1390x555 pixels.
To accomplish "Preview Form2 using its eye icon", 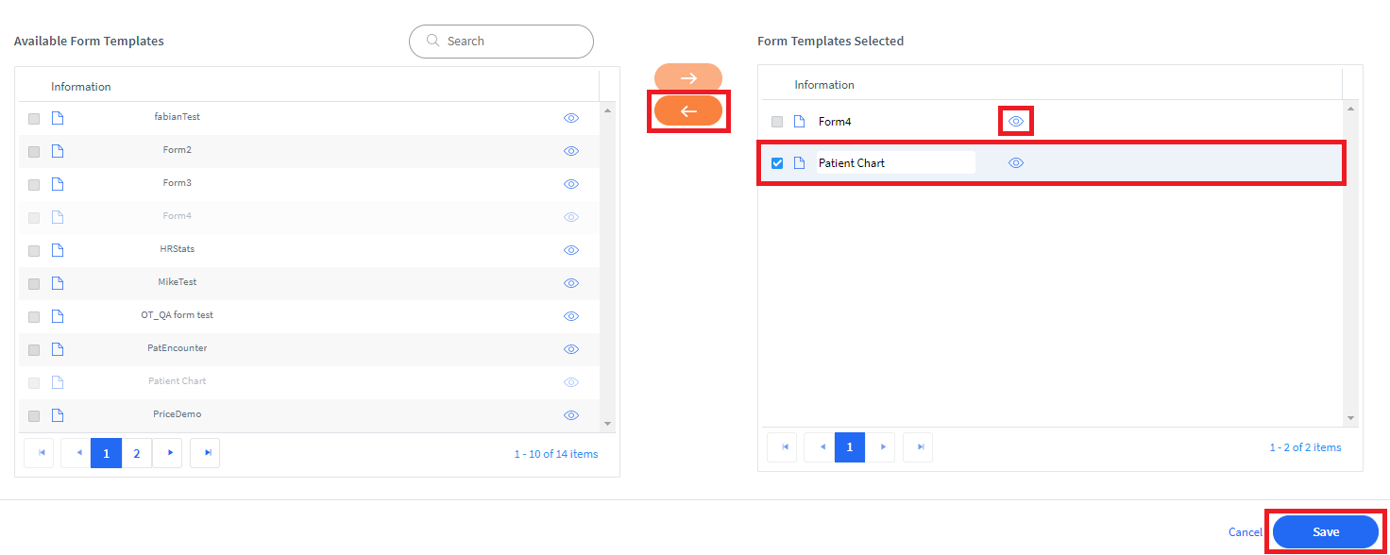I will 571,151.
